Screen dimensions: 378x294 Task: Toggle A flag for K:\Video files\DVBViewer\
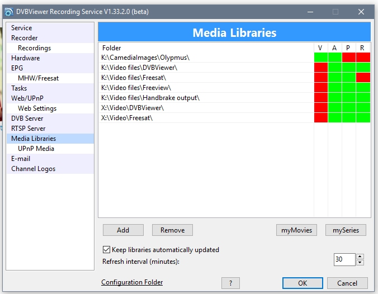pyautogui.click(x=335, y=68)
